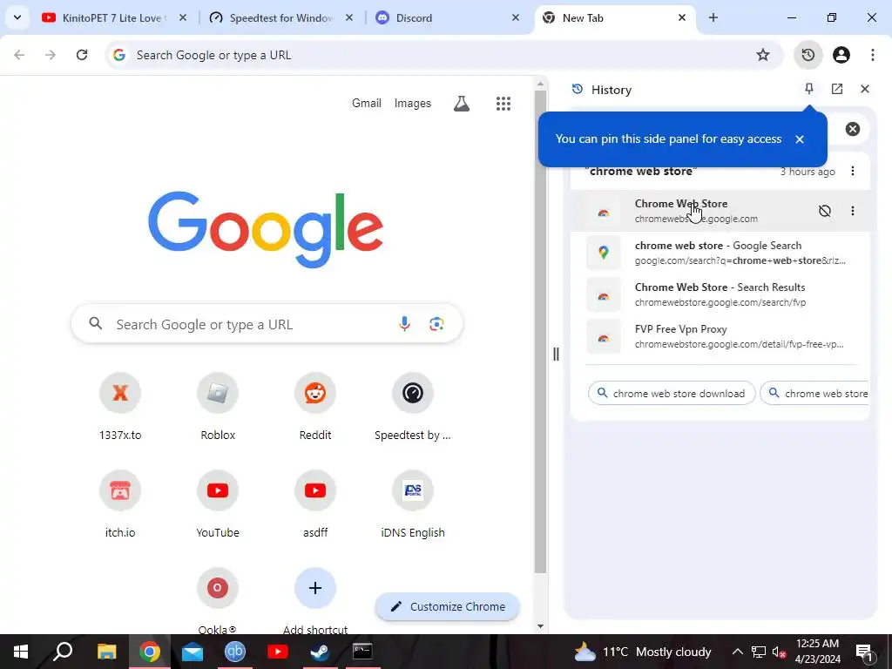Open the itch.io shortcut

(x=120, y=505)
